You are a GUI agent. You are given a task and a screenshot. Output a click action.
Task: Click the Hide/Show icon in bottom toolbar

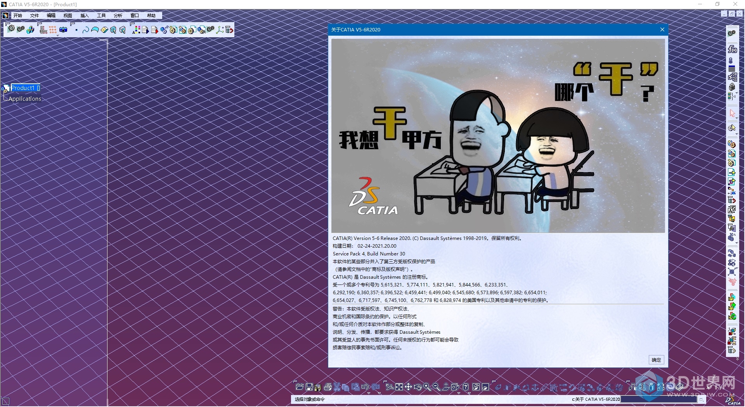[x=476, y=387]
